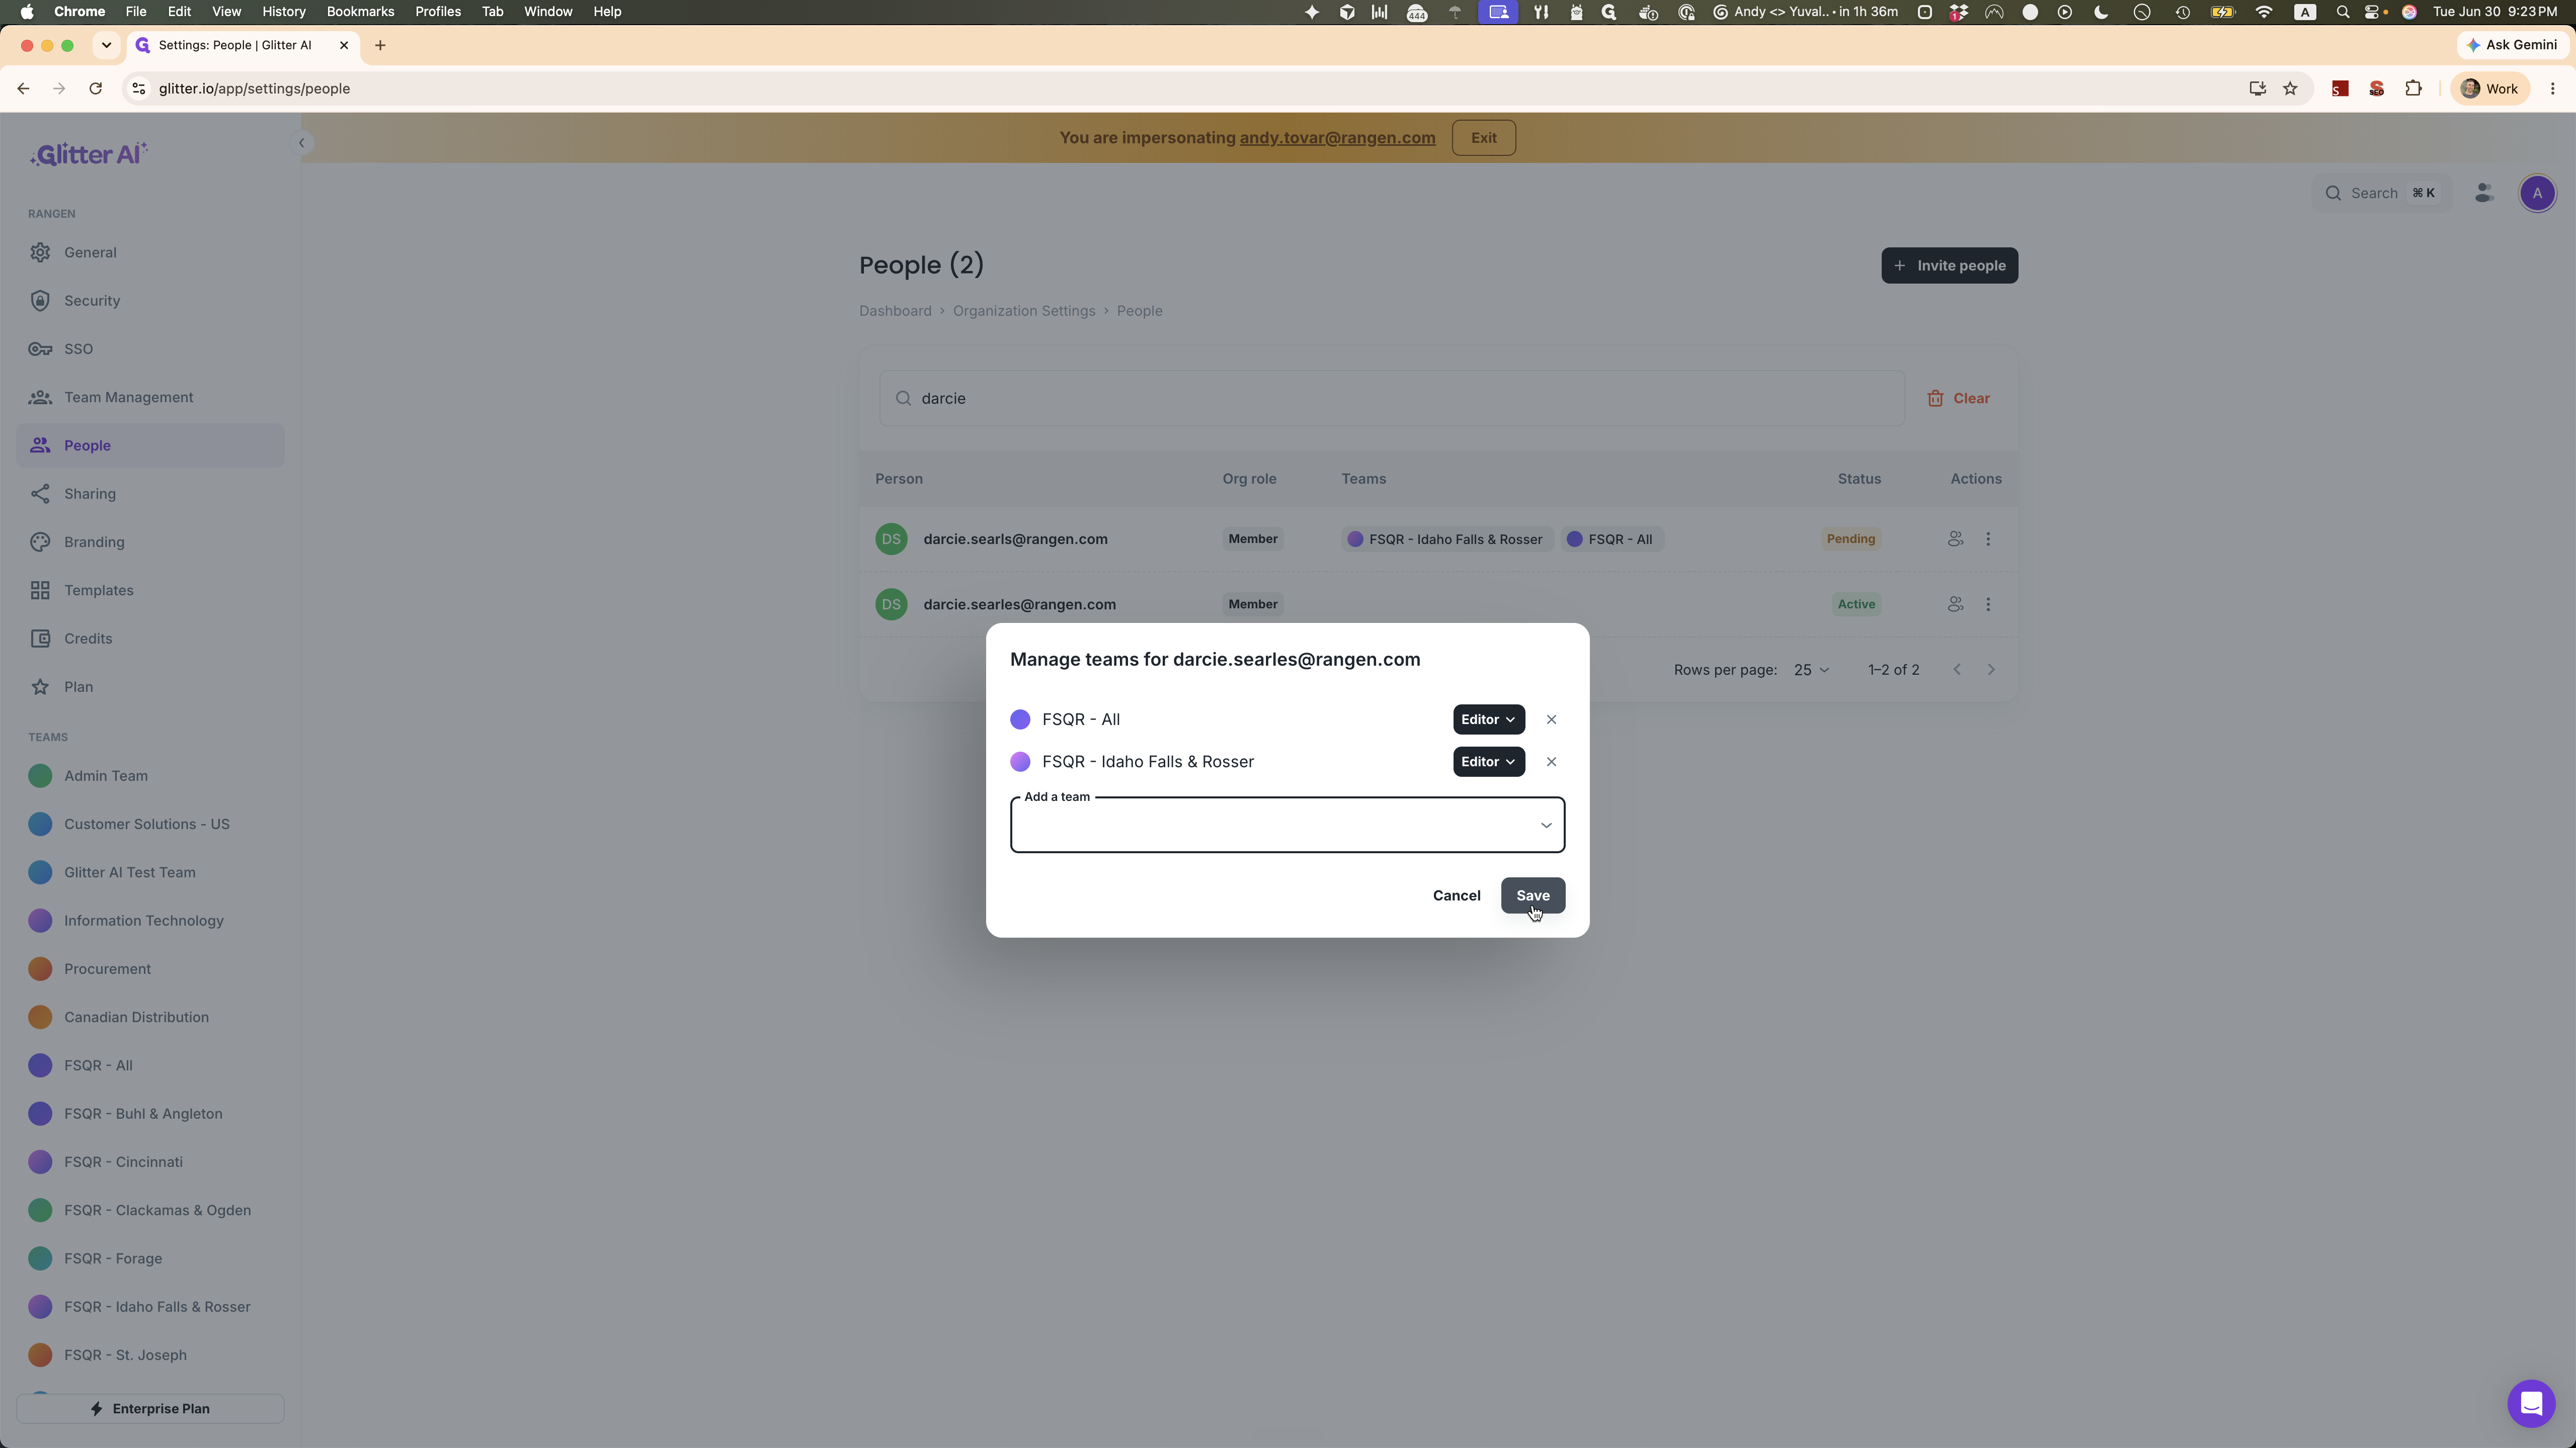Image resolution: width=2576 pixels, height=1448 pixels.
Task: Click FSQR - Idaho Falls & Rosser color dot in dialog
Action: coord(1020,762)
